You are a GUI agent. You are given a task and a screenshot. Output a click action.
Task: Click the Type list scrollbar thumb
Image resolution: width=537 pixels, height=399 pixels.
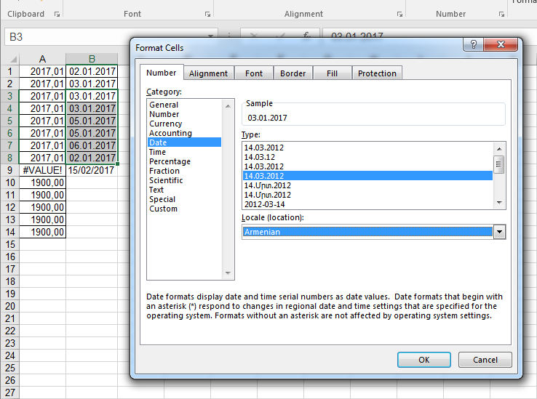tap(499, 164)
